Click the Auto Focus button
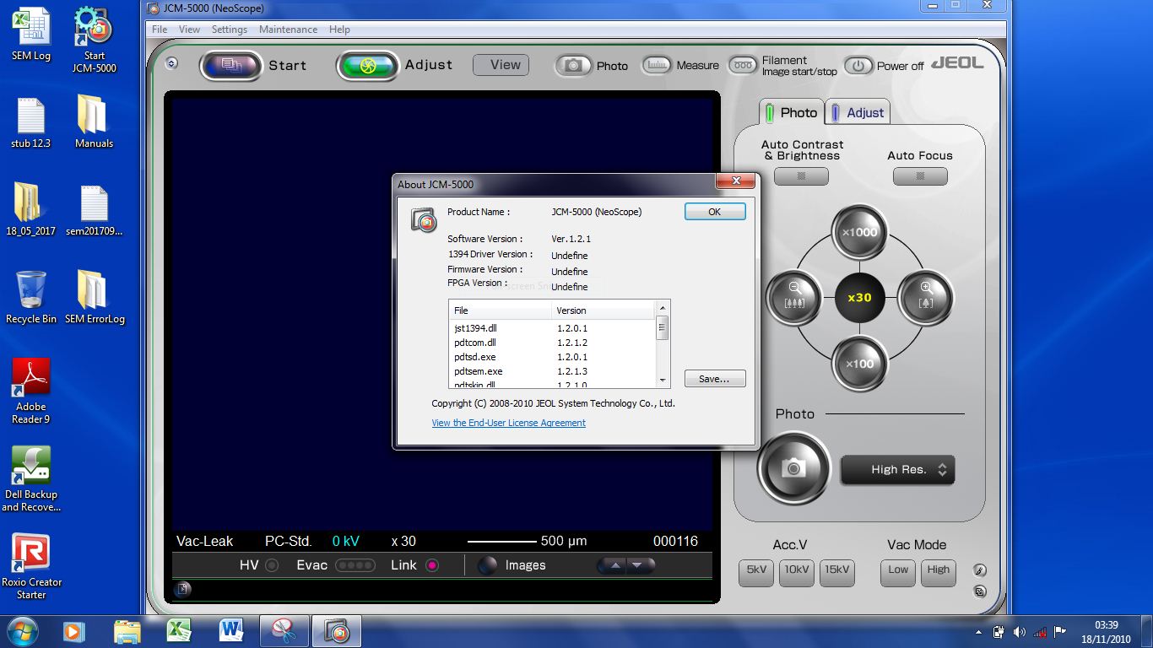 pos(920,176)
